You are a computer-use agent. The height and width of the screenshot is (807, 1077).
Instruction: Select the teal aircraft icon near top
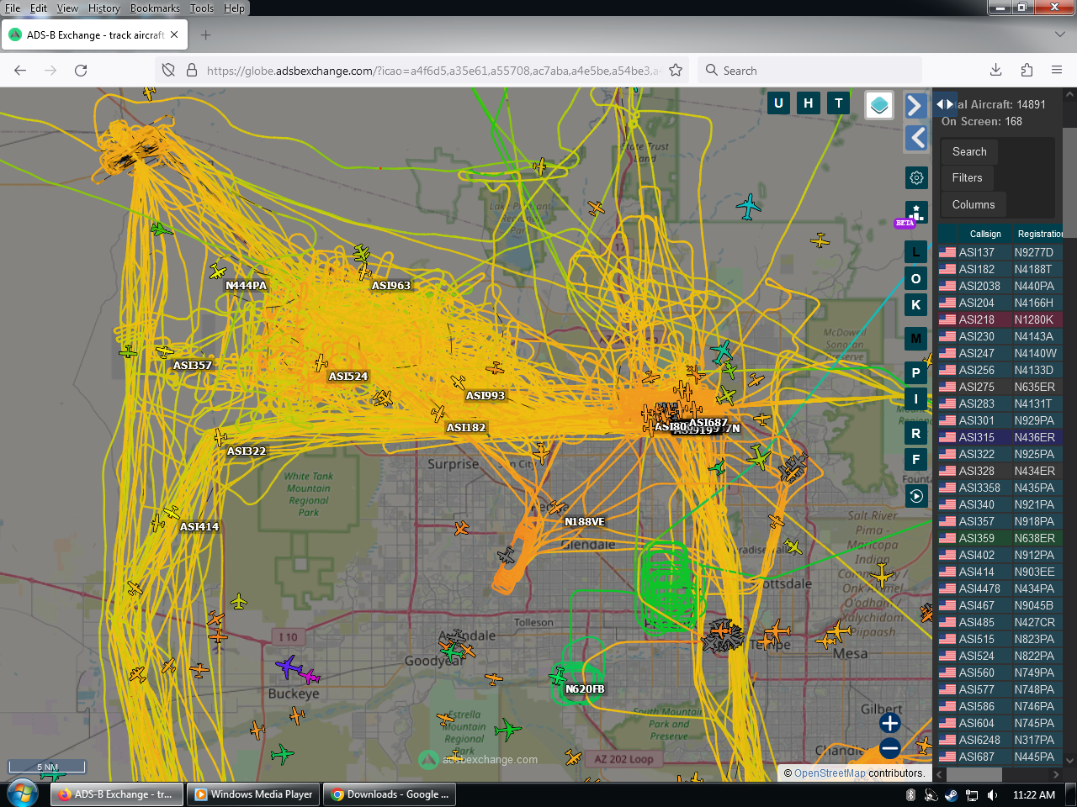(x=748, y=206)
